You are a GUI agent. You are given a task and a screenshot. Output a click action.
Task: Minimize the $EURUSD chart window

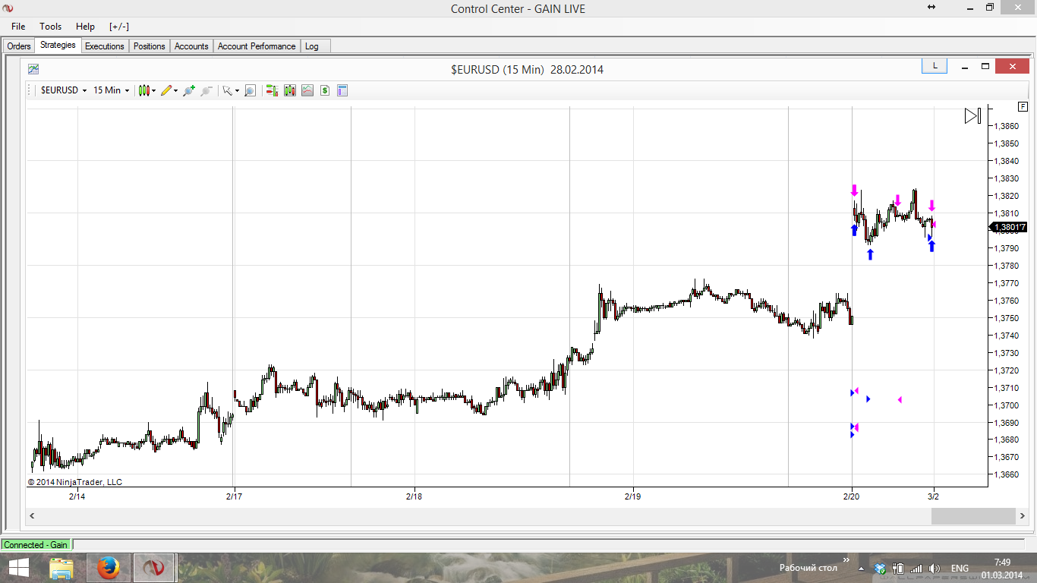[x=964, y=67]
